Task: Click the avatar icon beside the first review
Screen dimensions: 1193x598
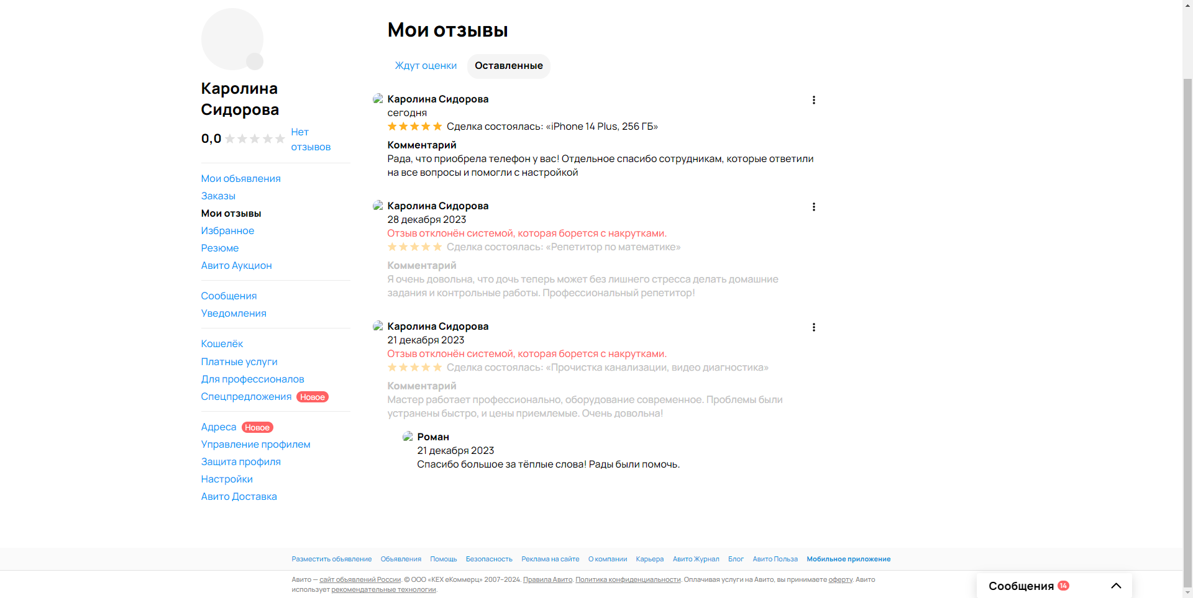Action: pos(378,99)
